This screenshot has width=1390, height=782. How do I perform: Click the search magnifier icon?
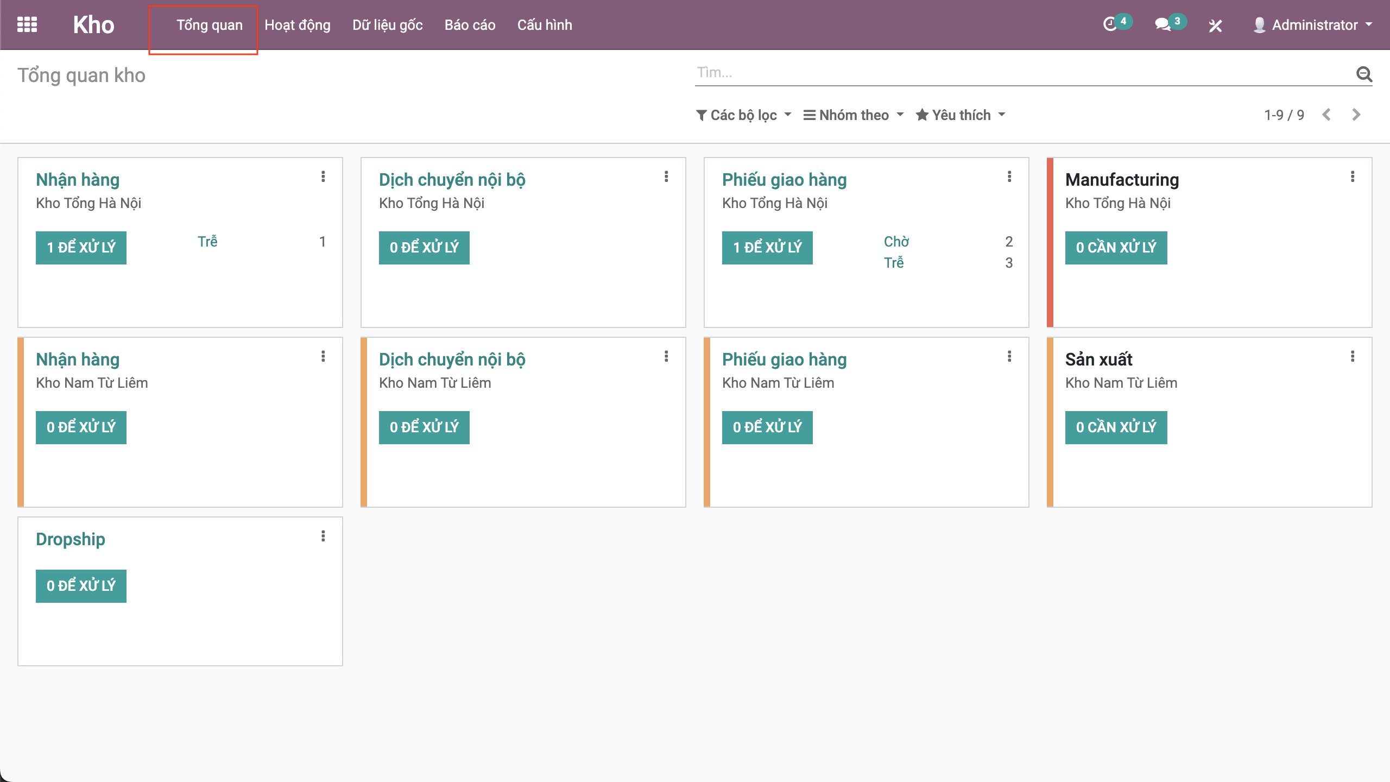(x=1364, y=73)
